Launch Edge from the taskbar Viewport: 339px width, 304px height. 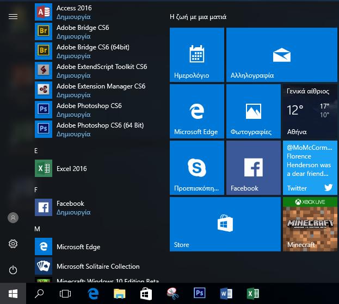[x=93, y=294]
